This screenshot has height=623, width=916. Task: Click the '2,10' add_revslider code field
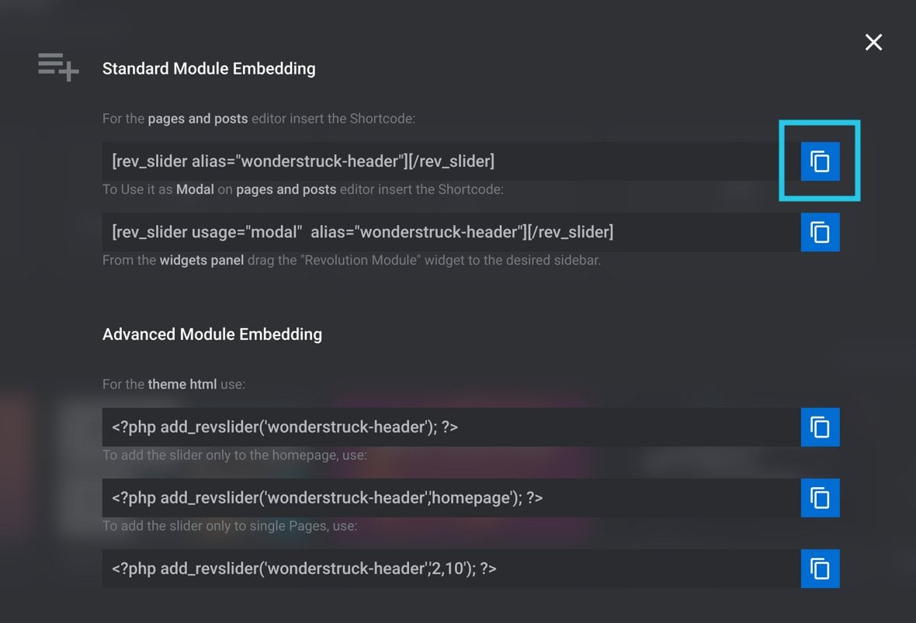tap(451, 569)
